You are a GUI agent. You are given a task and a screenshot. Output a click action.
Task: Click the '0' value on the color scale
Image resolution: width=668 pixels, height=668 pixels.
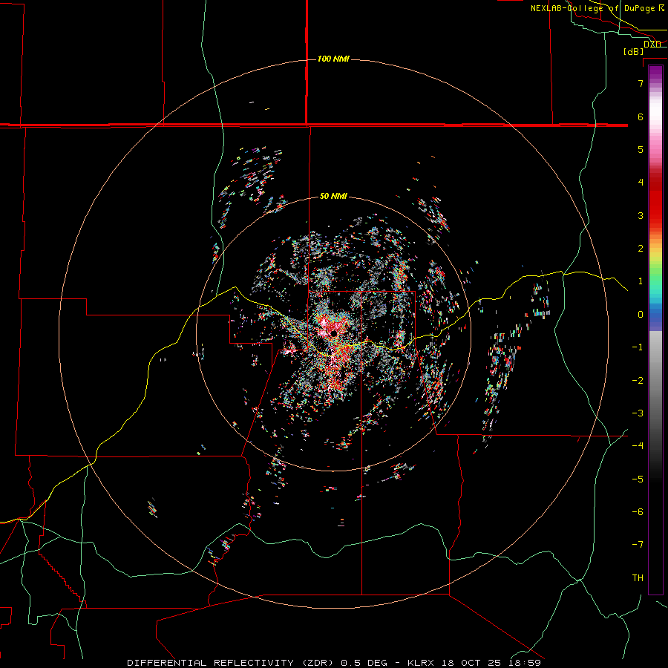click(641, 315)
